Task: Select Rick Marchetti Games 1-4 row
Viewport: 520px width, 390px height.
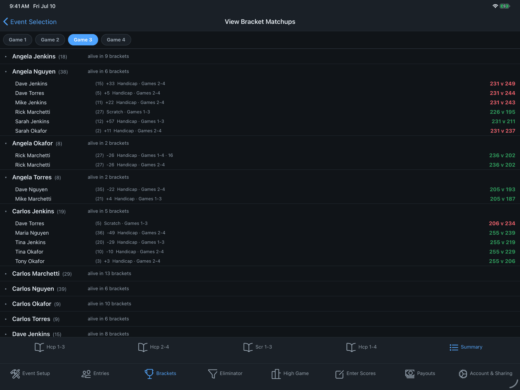Action: tap(260, 156)
